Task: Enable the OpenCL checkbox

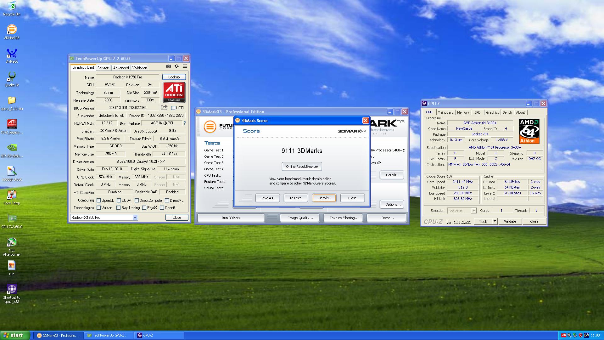Action: (x=99, y=201)
